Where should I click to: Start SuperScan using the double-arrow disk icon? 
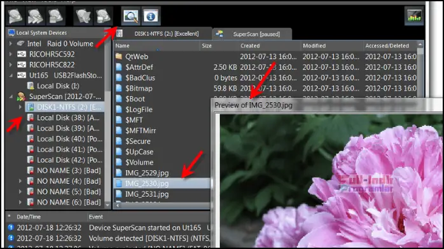35,17
